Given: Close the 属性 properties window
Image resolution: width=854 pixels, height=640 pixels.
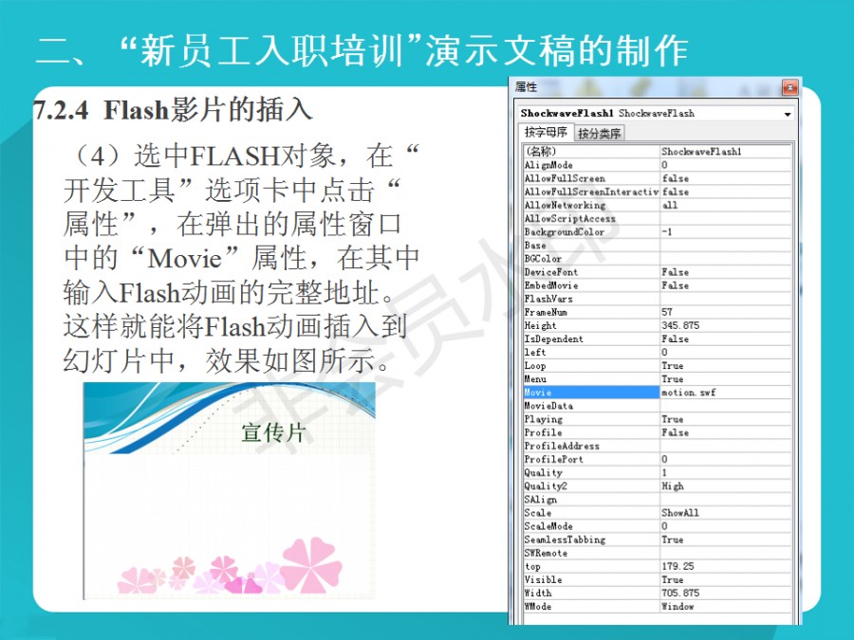Looking at the screenshot, I should point(789,87).
